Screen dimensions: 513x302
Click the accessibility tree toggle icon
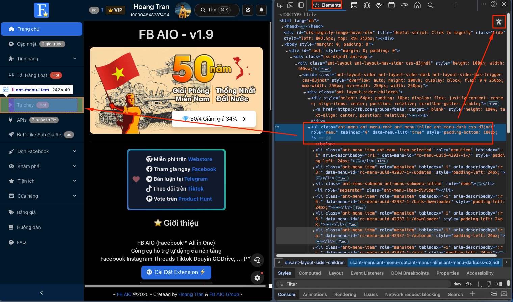coord(499,22)
